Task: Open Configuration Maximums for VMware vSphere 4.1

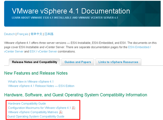Action: click(x=39, y=108)
